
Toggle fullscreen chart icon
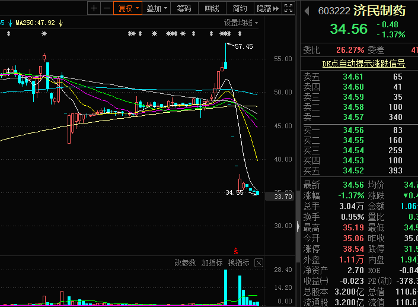coord(288,8)
